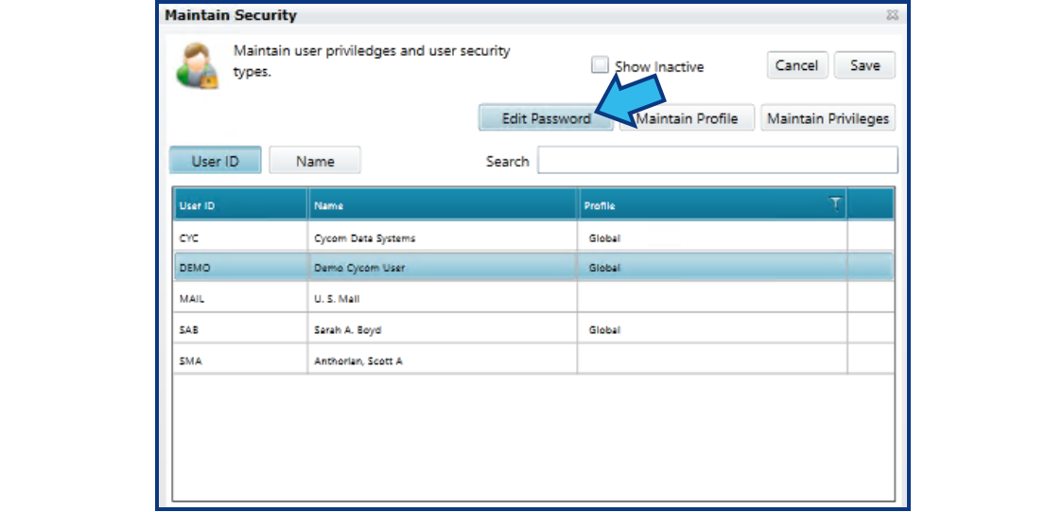1063x512 pixels.
Task: Close the Maintain Security dialog
Action: (893, 15)
